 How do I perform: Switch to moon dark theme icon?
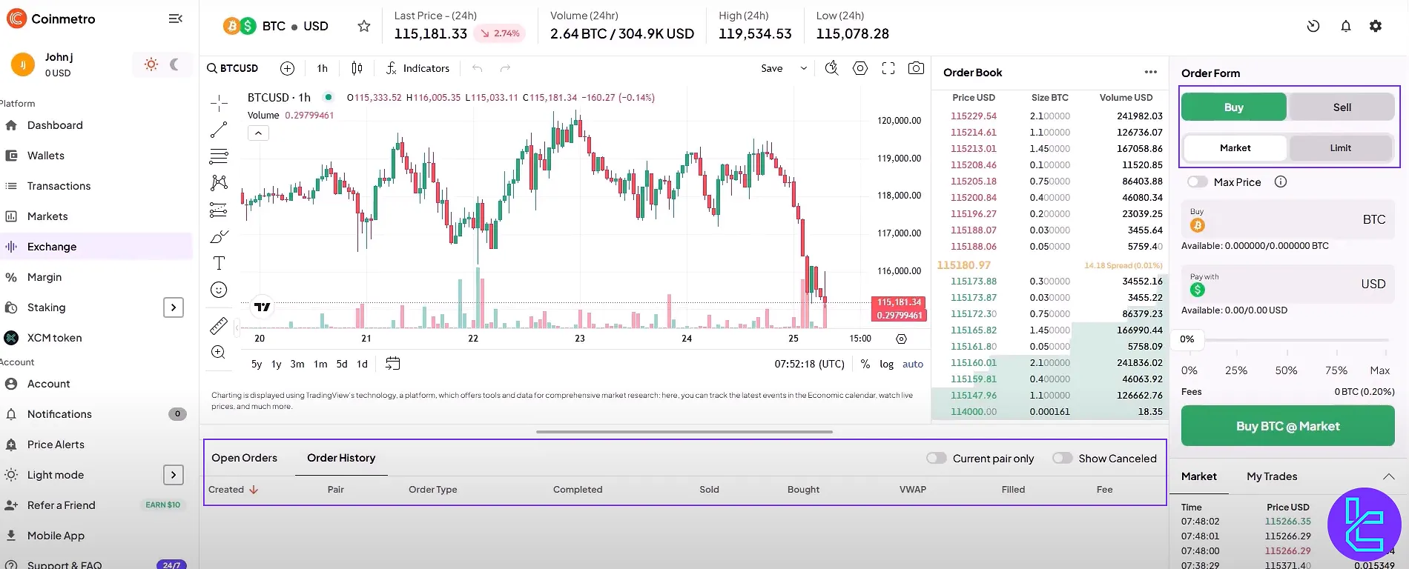coord(174,64)
